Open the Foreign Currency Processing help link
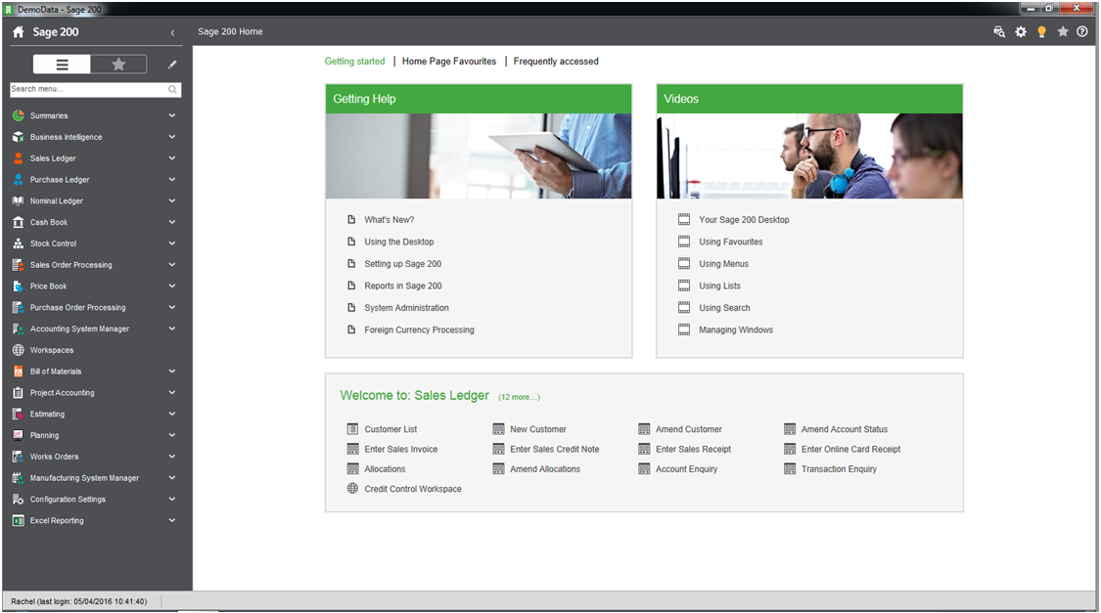1101x613 pixels. pos(419,329)
